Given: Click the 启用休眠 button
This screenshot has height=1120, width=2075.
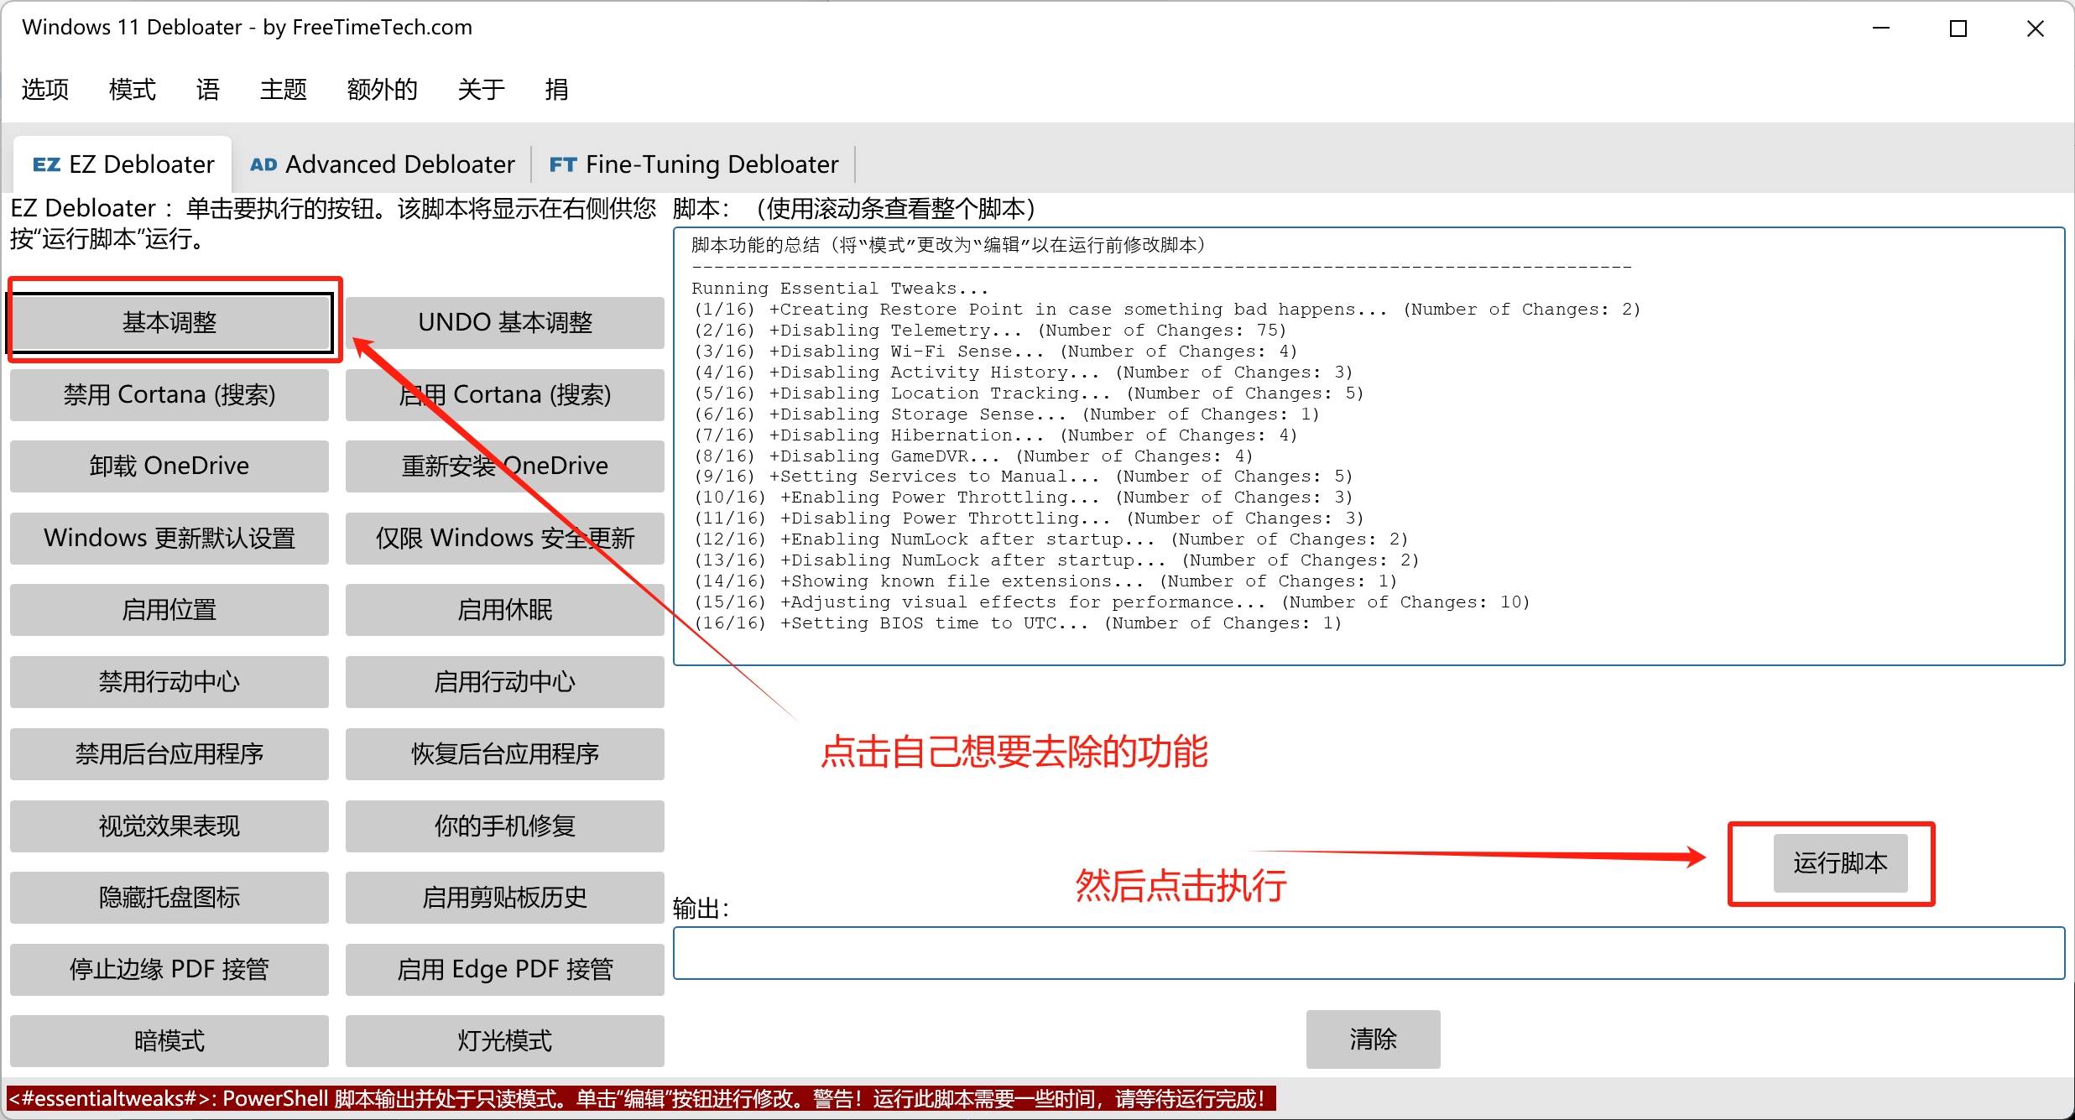Looking at the screenshot, I should click(x=505, y=610).
